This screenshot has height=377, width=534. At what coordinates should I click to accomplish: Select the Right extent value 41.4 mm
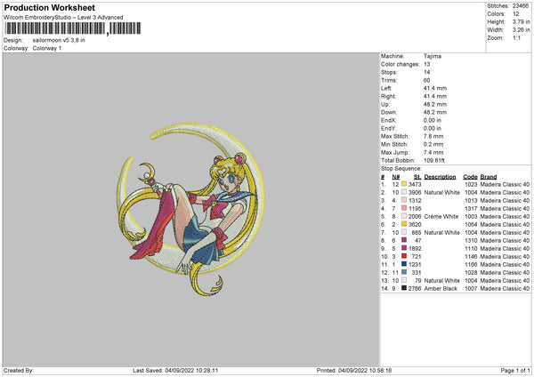[x=435, y=96]
